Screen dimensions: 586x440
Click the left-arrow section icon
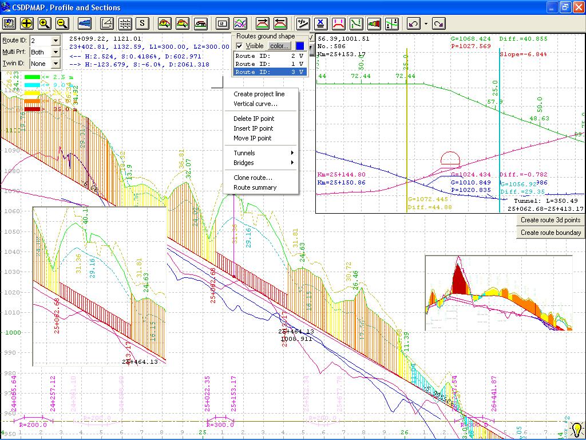[x=280, y=23]
